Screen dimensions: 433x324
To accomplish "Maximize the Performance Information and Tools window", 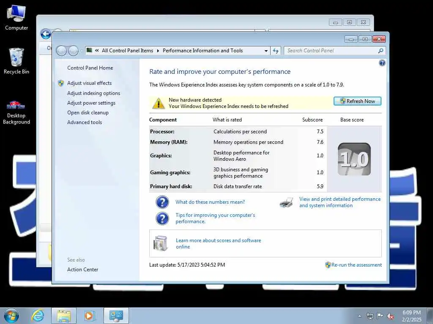I will pyautogui.click(x=365, y=39).
